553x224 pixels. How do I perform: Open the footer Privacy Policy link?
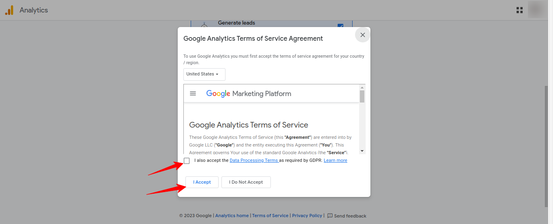point(307,216)
